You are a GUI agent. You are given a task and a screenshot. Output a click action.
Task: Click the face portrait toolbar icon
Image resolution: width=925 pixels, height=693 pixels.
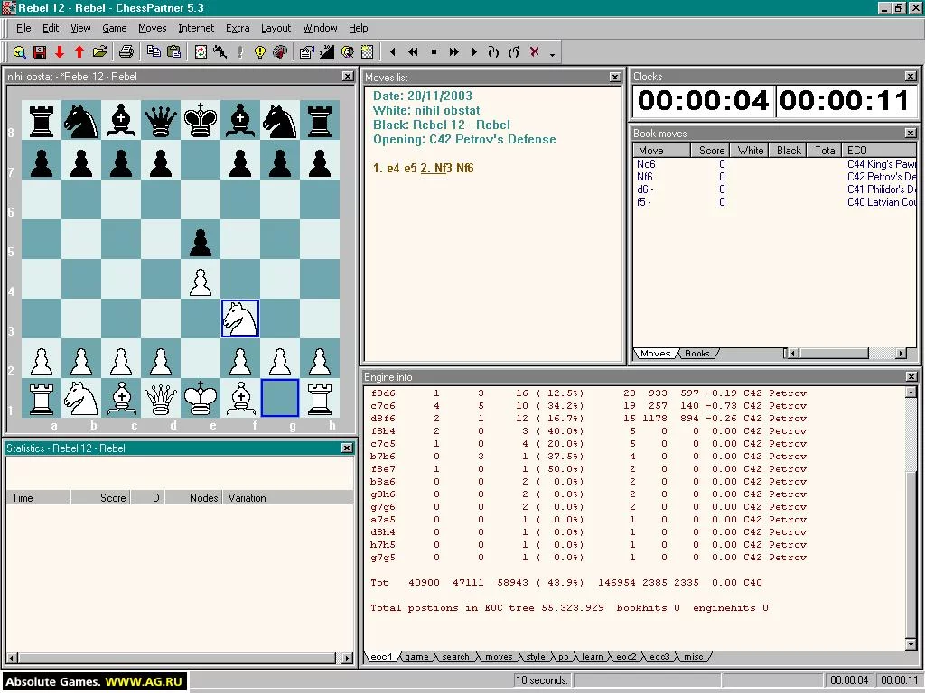tap(348, 52)
